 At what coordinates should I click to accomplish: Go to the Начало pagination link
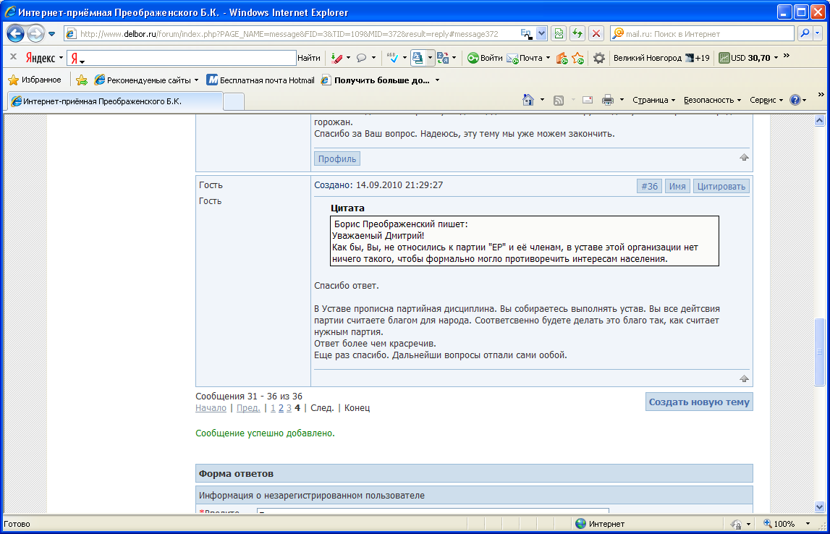(x=211, y=408)
